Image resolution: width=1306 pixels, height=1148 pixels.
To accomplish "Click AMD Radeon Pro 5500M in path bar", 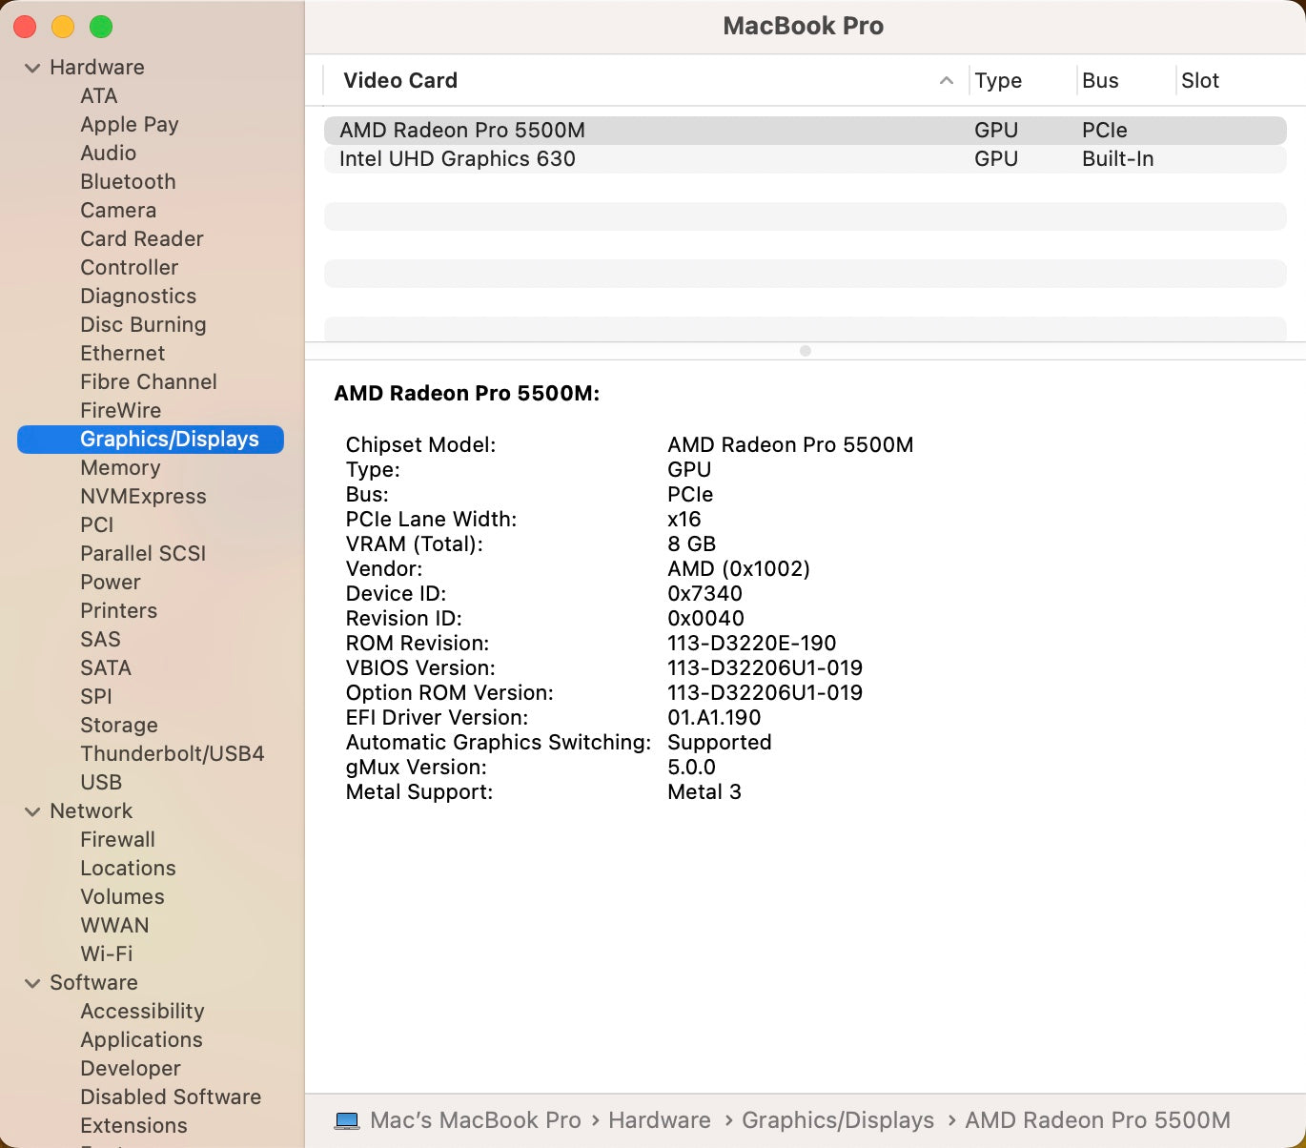I will tap(1097, 1120).
